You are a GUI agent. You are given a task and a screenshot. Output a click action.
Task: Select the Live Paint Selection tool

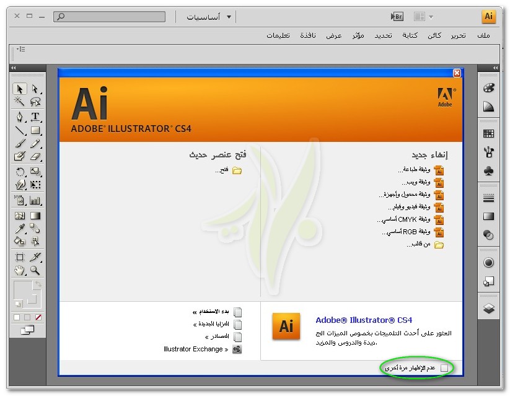(x=35, y=241)
